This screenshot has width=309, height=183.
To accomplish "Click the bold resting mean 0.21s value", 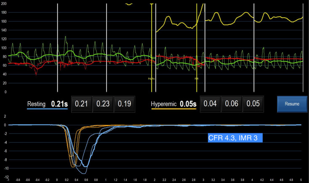I will (x=59, y=104).
